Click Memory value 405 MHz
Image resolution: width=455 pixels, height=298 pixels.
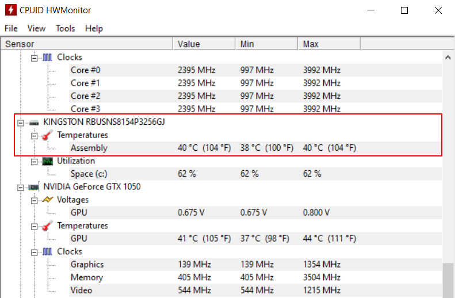click(194, 277)
